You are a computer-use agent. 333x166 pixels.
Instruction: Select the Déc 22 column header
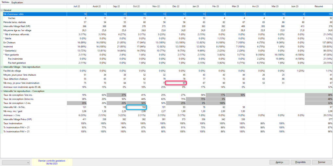coord(176,6)
